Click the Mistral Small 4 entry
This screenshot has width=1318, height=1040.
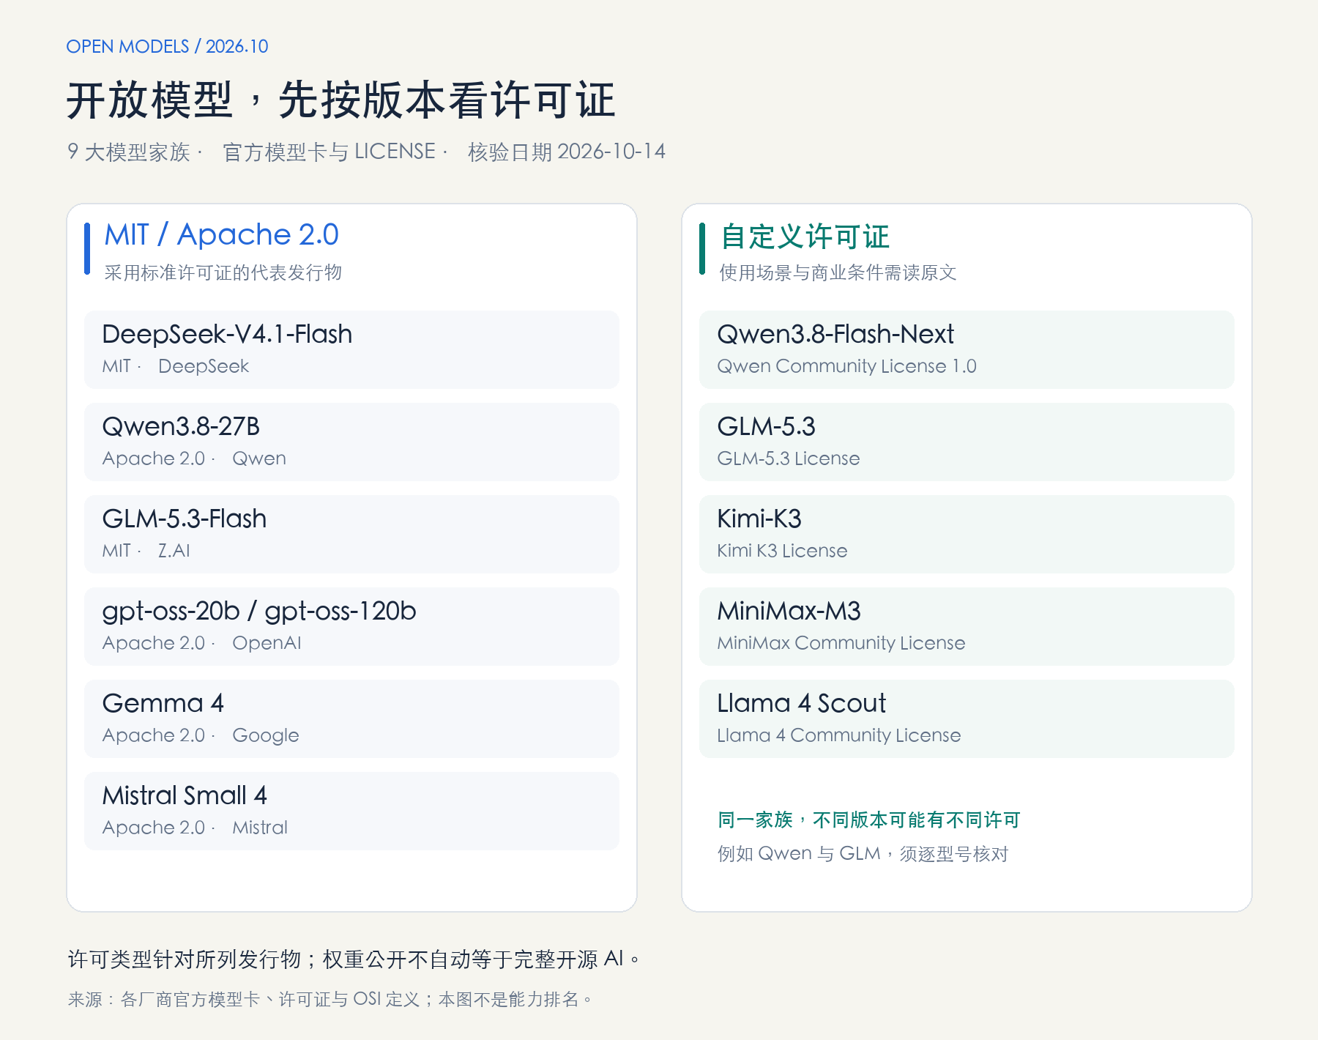point(351,811)
